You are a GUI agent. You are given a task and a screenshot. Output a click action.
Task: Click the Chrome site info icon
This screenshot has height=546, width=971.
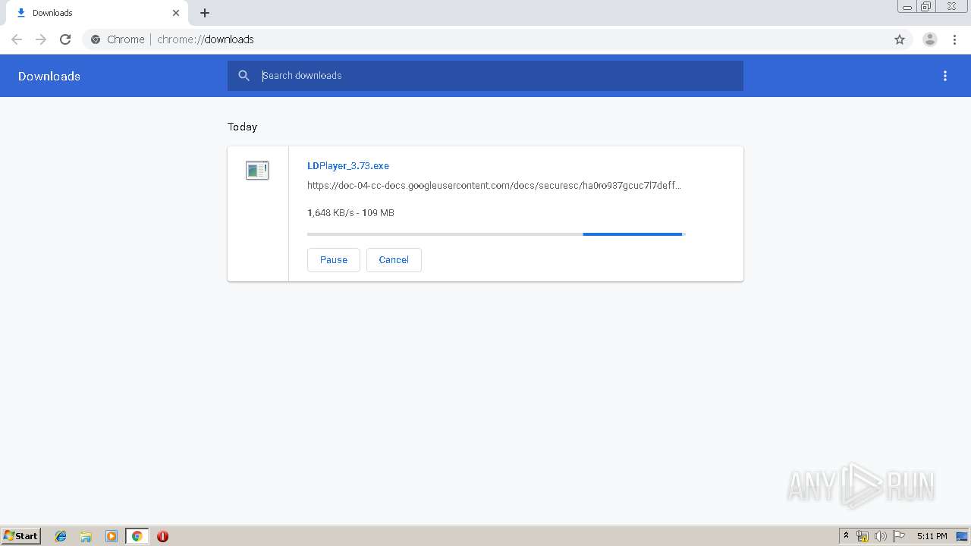[96, 39]
